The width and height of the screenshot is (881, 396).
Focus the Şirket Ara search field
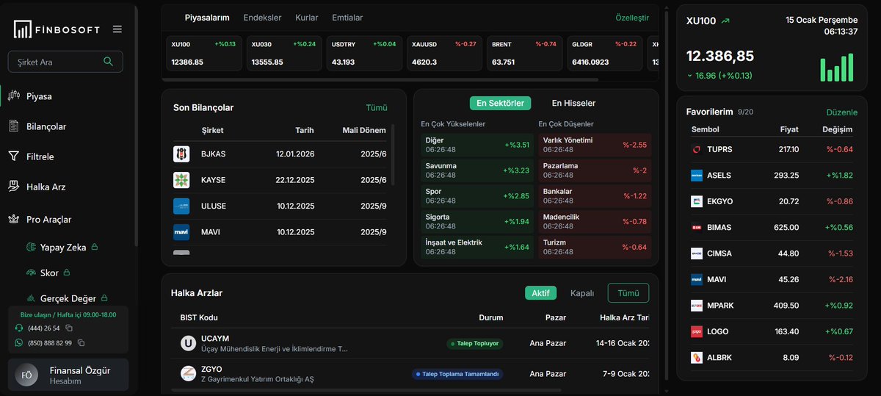[x=65, y=62]
